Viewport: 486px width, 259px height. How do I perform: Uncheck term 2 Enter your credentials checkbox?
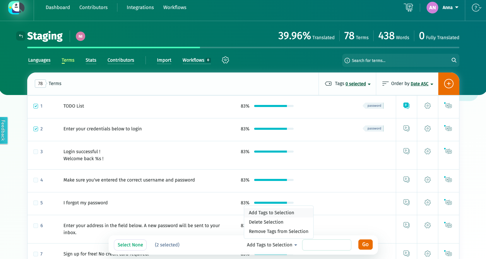click(36, 129)
